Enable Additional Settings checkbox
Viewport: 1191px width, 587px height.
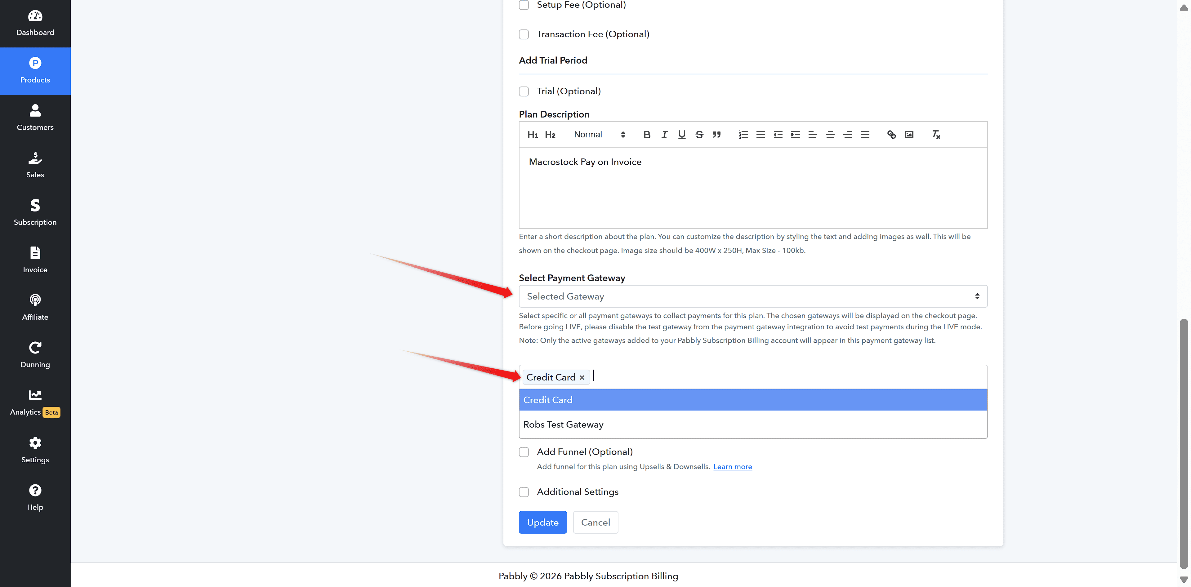click(x=524, y=492)
